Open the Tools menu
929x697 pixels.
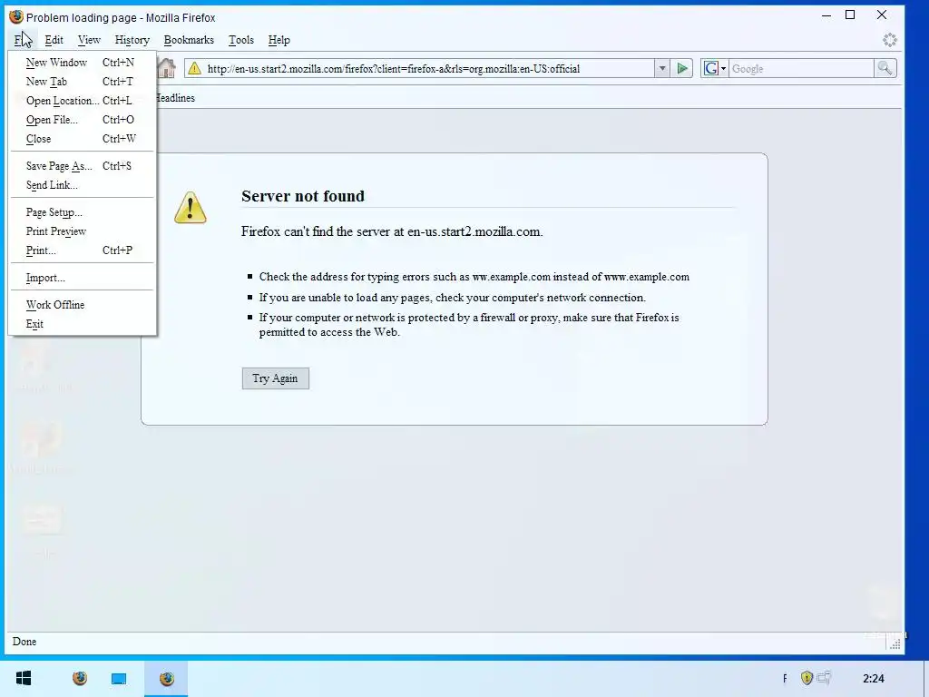click(x=241, y=40)
